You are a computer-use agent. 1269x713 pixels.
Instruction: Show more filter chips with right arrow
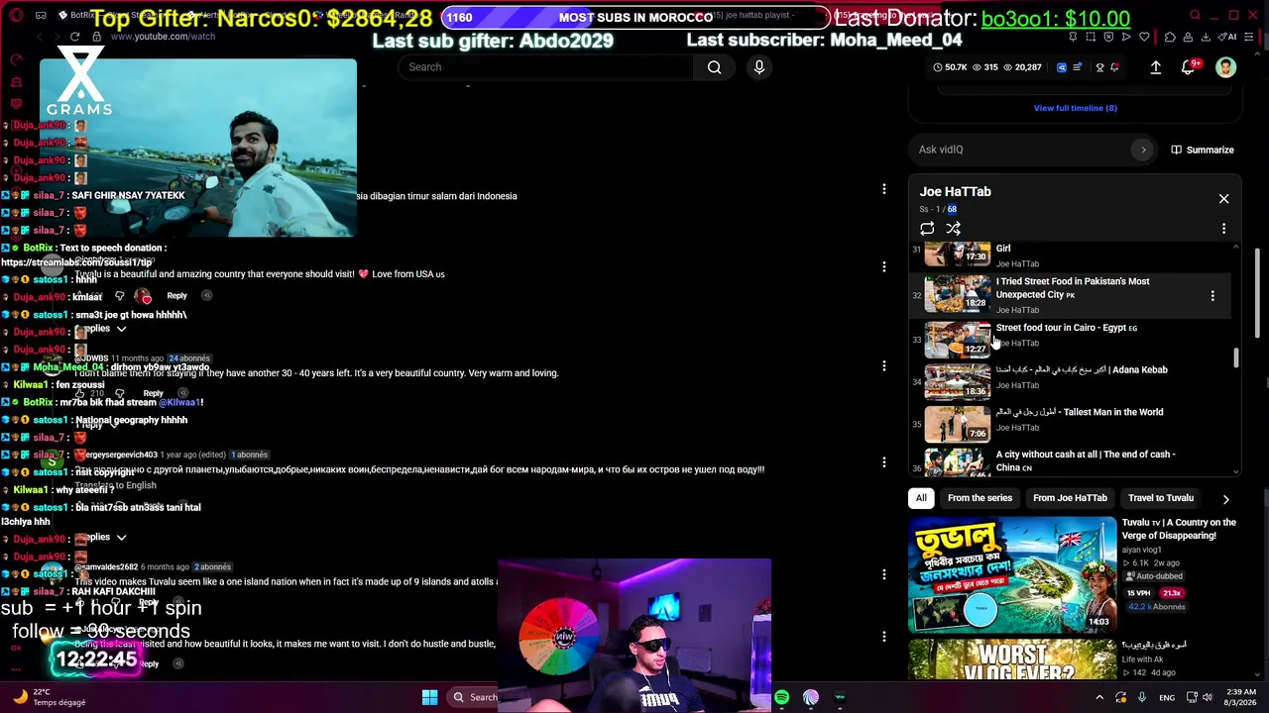(x=1225, y=499)
